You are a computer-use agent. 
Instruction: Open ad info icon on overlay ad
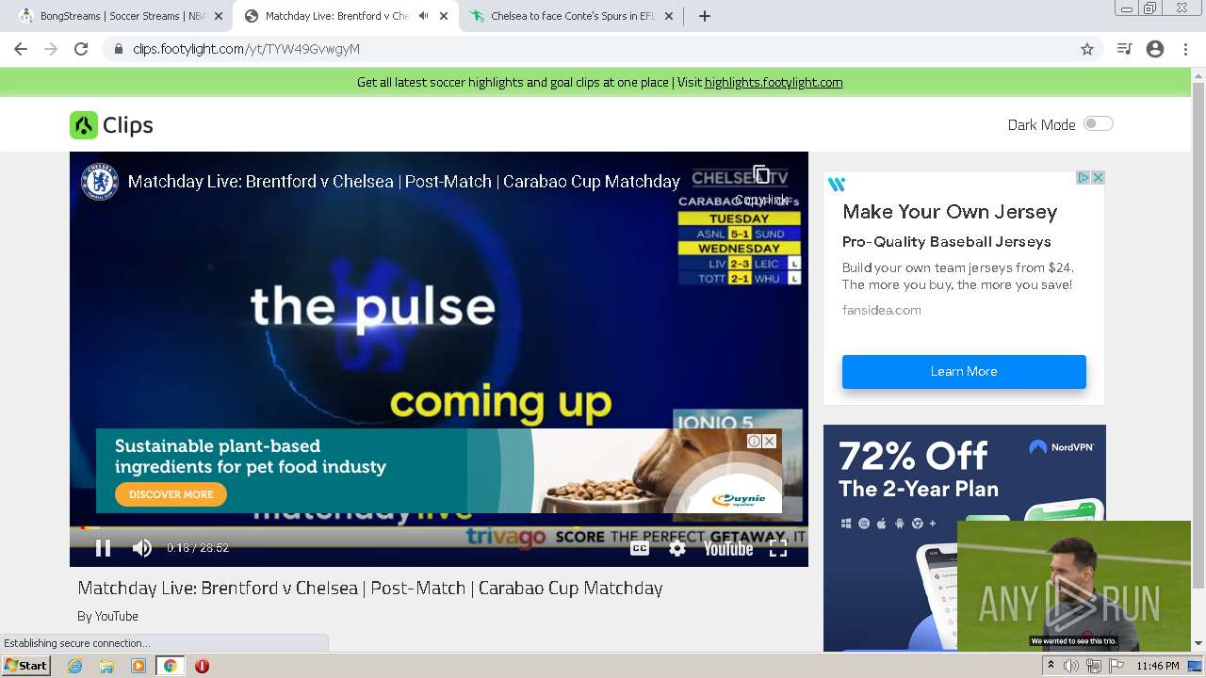point(755,441)
